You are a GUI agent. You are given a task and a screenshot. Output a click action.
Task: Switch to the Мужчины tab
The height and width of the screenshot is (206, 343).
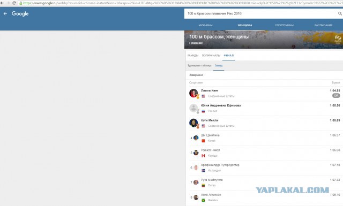tap(205, 25)
